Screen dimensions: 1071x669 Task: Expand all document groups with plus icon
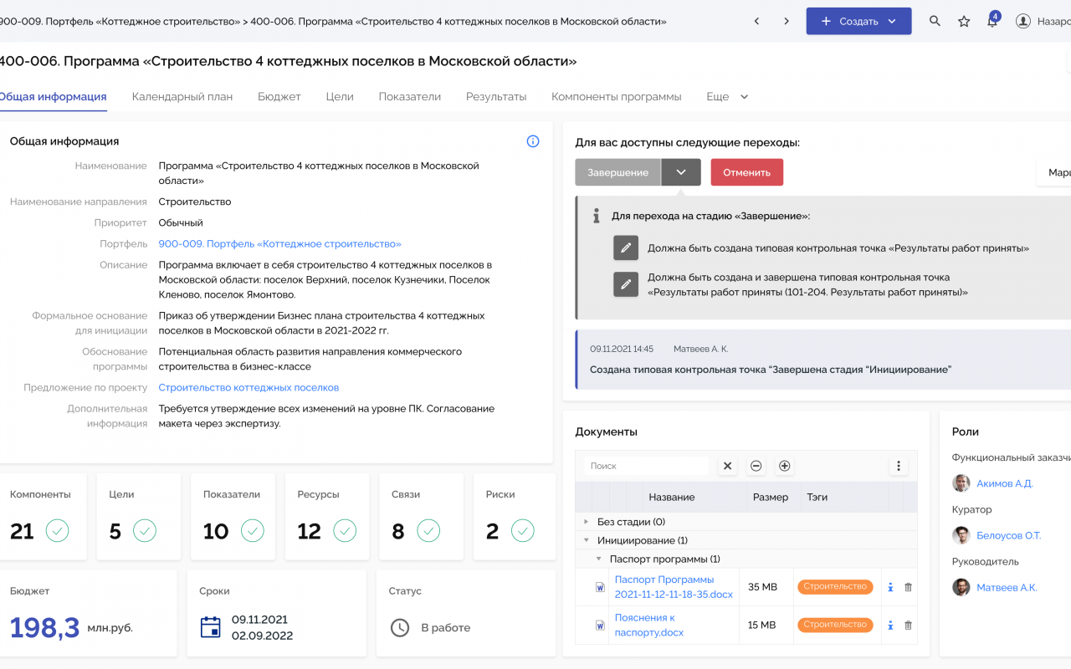pyautogui.click(x=784, y=466)
